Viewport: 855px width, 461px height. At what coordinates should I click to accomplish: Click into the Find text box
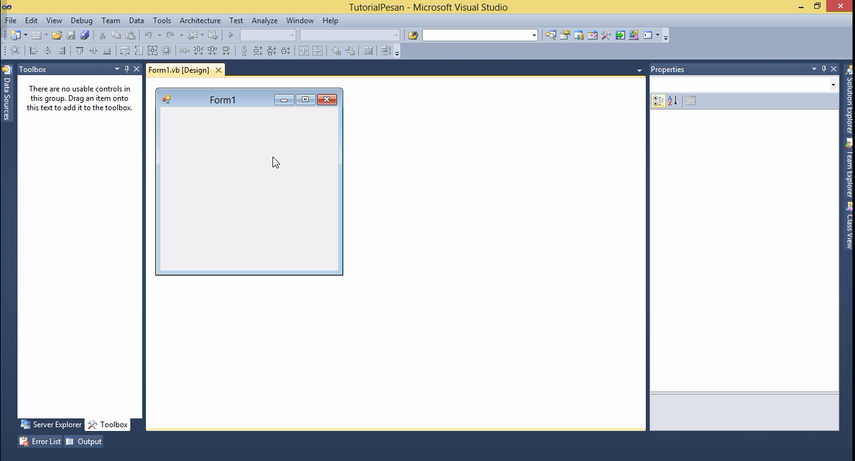476,35
